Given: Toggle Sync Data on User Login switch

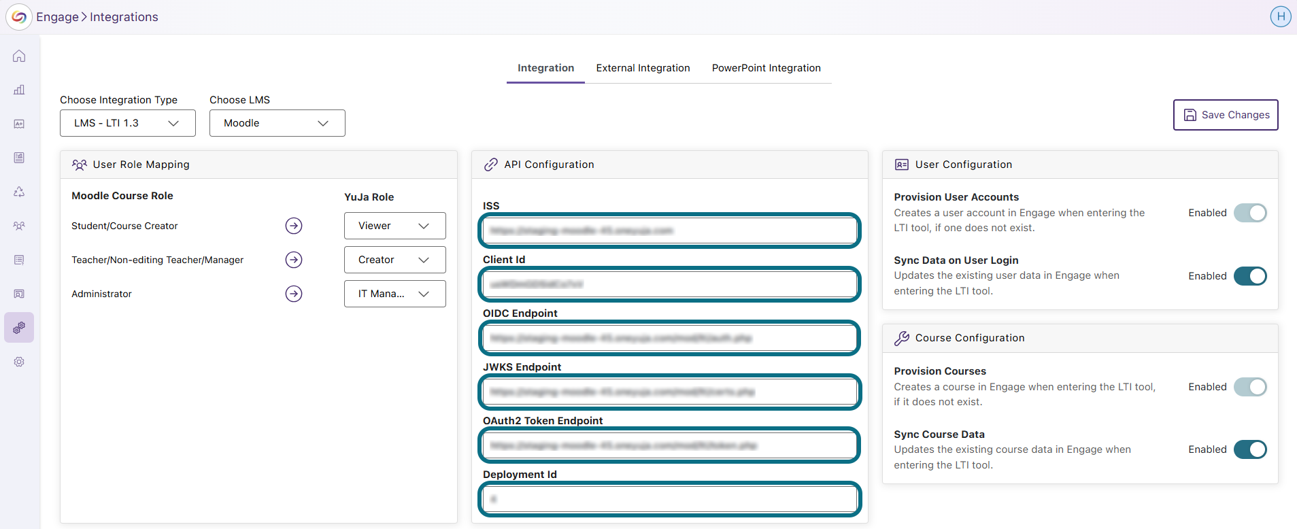Looking at the screenshot, I should 1250,276.
